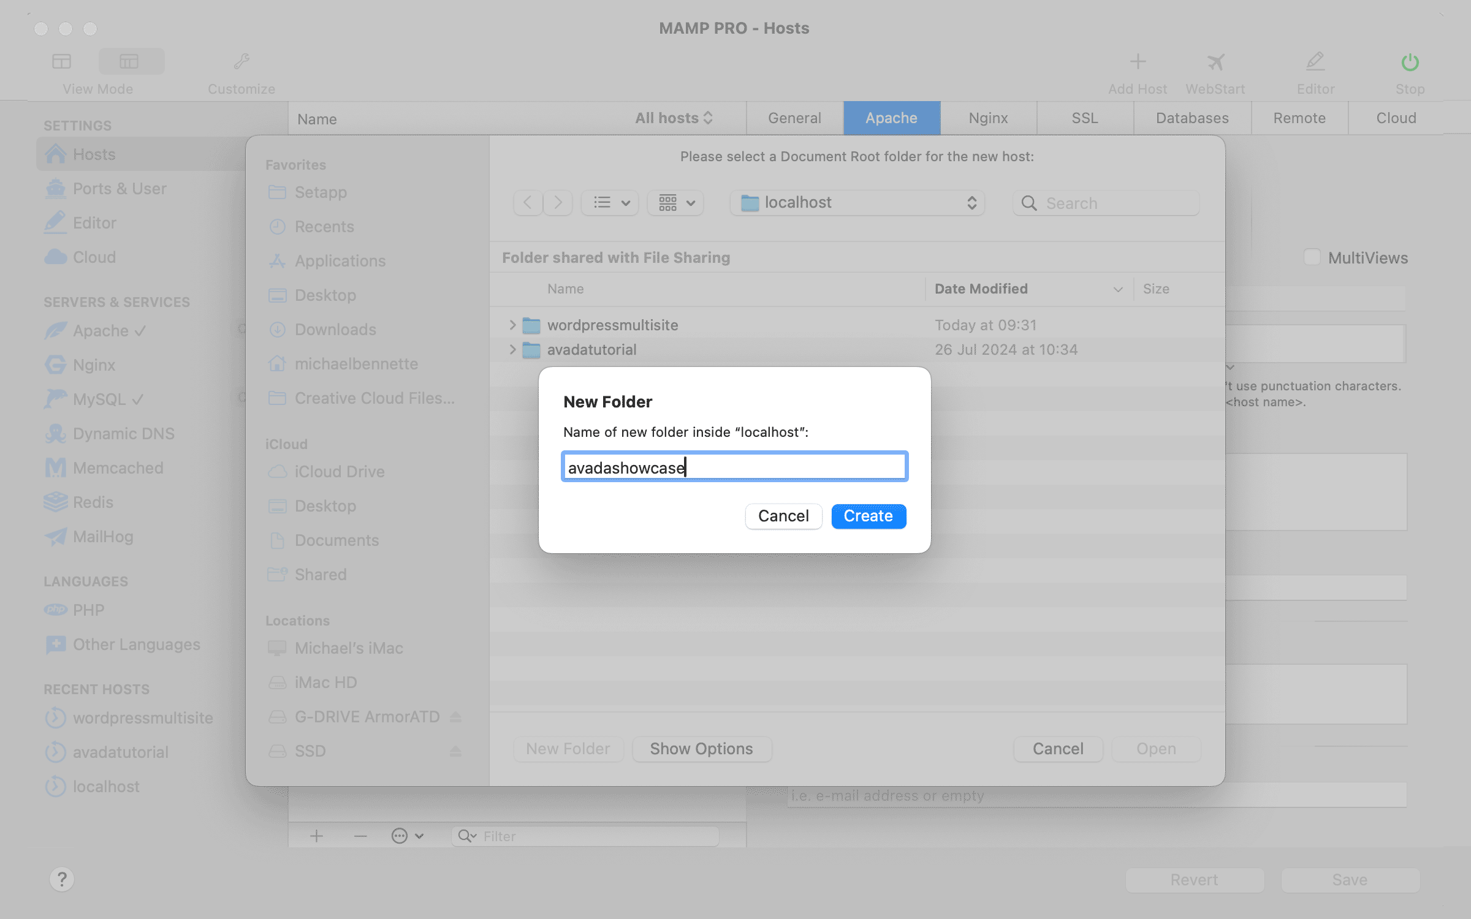Select the Hosts icon in settings sidebar
Image resolution: width=1471 pixels, height=919 pixels.
(55, 154)
